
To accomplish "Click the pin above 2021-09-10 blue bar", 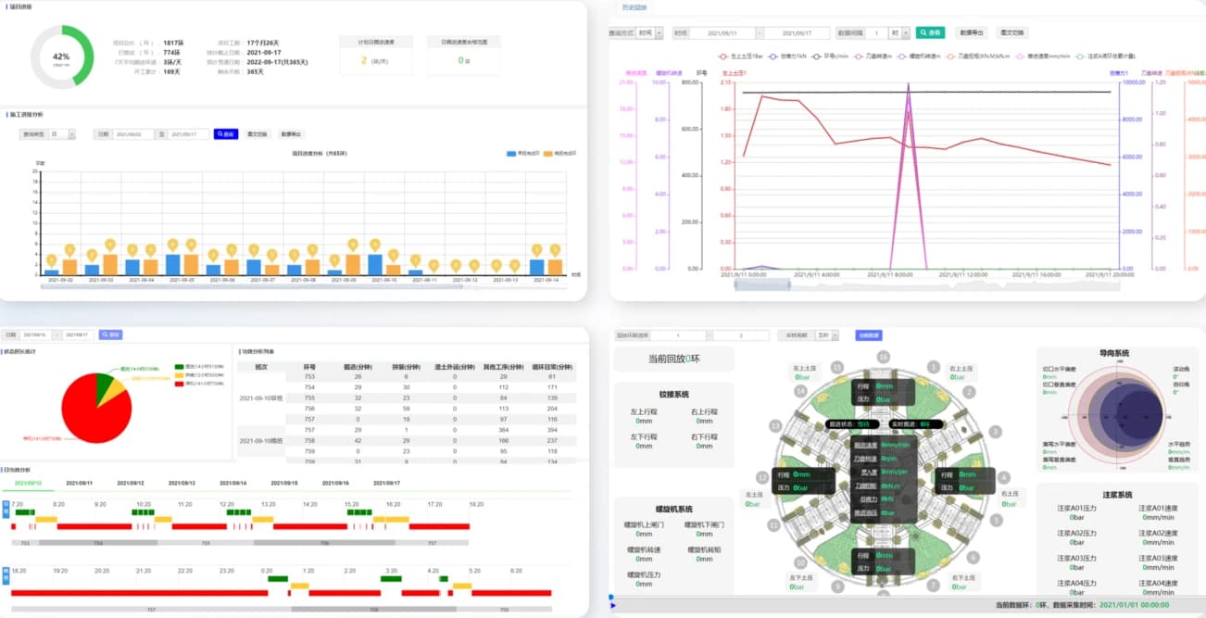I will coord(374,245).
